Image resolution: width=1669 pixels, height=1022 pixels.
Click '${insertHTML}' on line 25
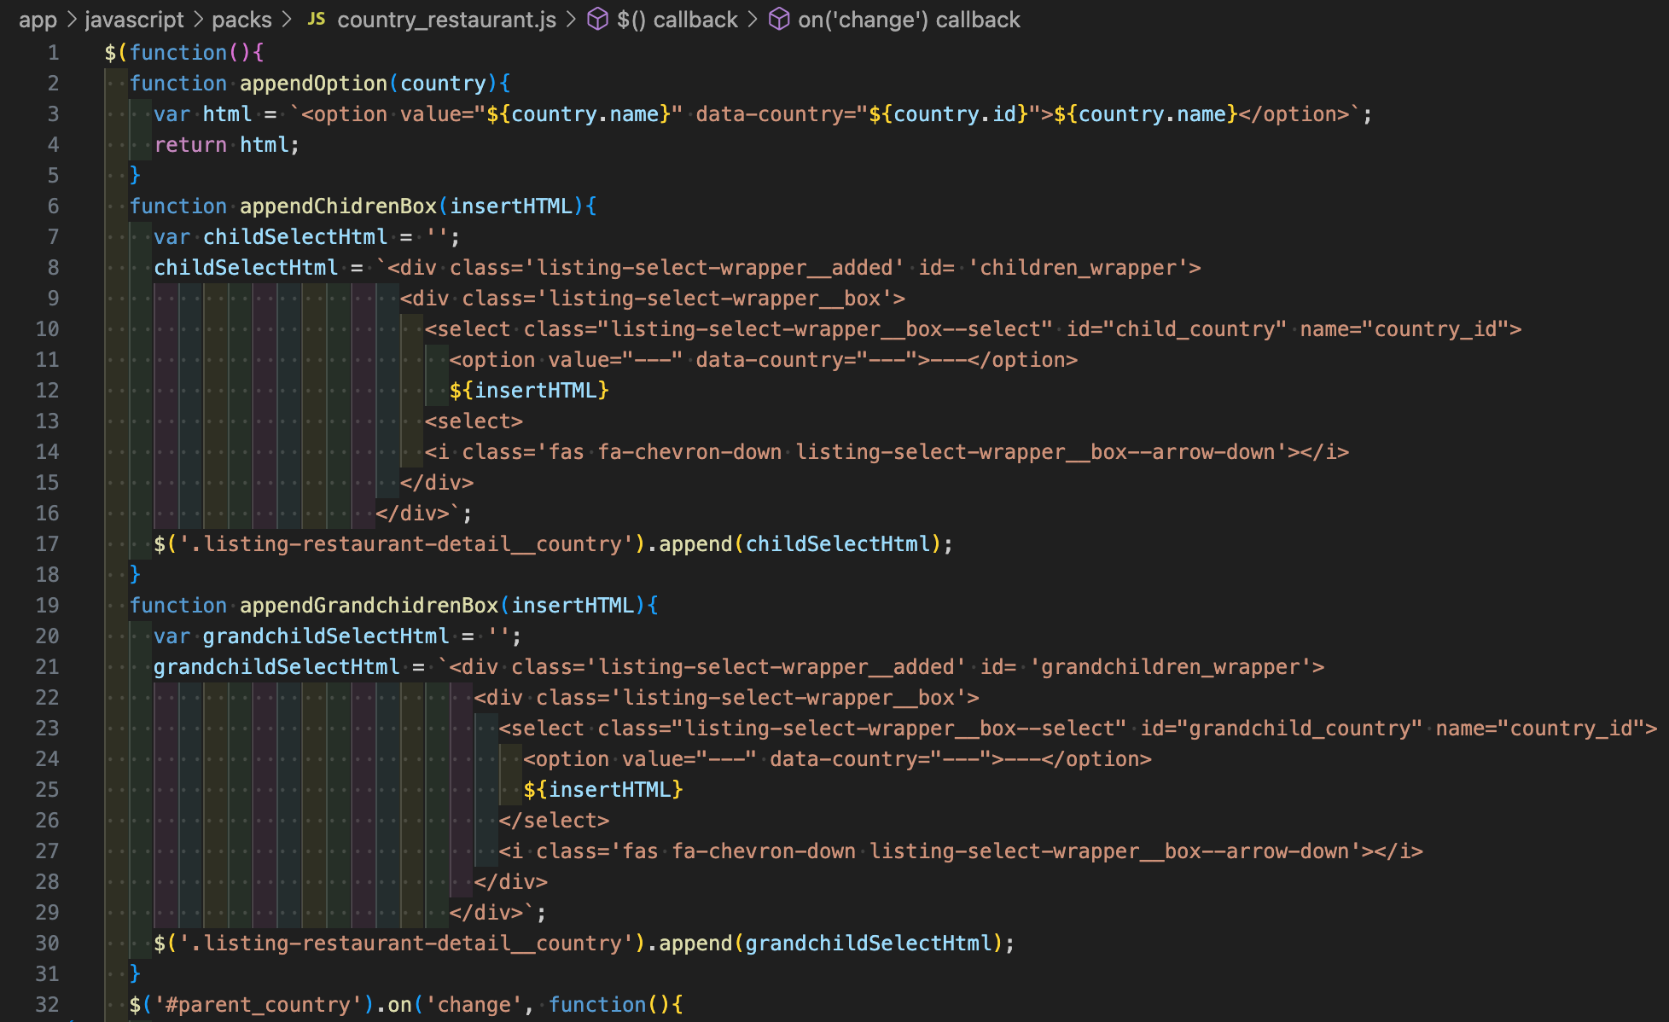click(x=603, y=790)
